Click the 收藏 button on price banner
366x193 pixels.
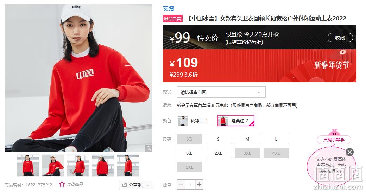340,38
